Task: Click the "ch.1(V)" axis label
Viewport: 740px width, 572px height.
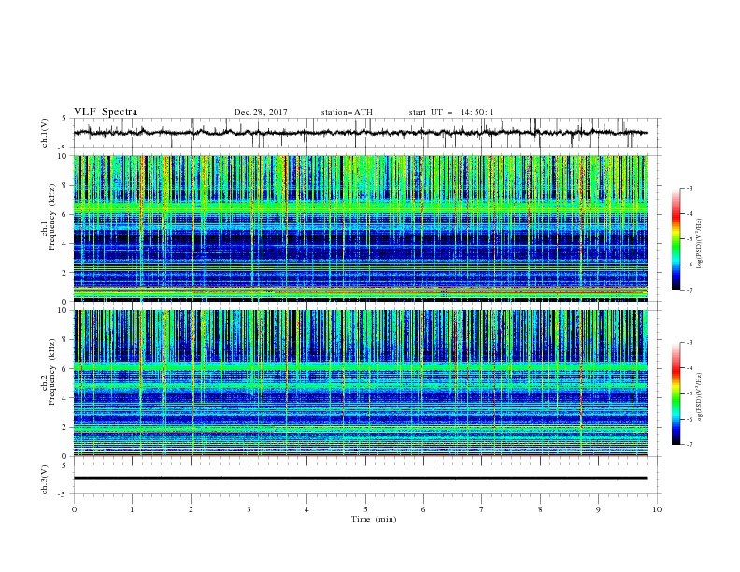Action: pyautogui.click(x=45, y=133)
